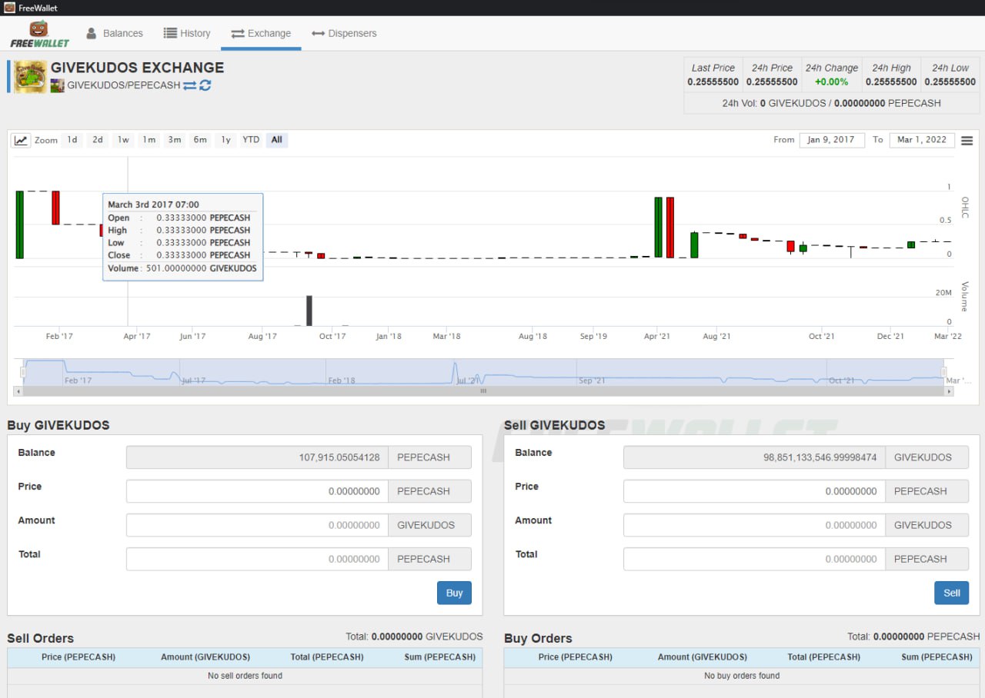
Task: Click Buy panel Balance field
Action: click(257, 457)
